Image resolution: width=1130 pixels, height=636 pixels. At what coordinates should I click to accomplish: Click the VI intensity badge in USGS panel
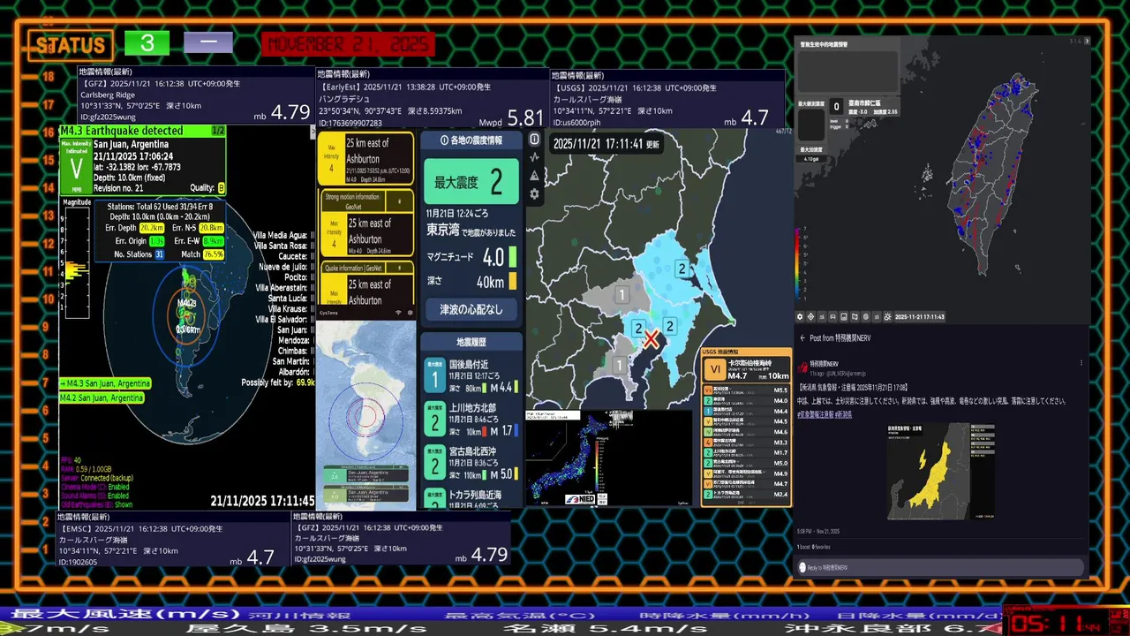coord(713,370)
